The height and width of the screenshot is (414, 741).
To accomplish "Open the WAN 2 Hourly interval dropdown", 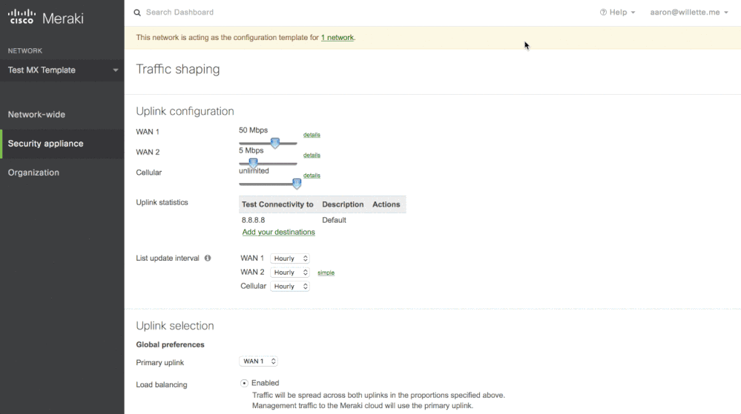I will pyautogui.click(x=289, y=273).
